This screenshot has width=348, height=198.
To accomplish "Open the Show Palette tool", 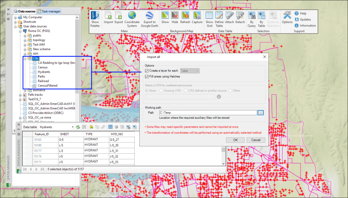I will pyautogui.click(x=95, y=19).
